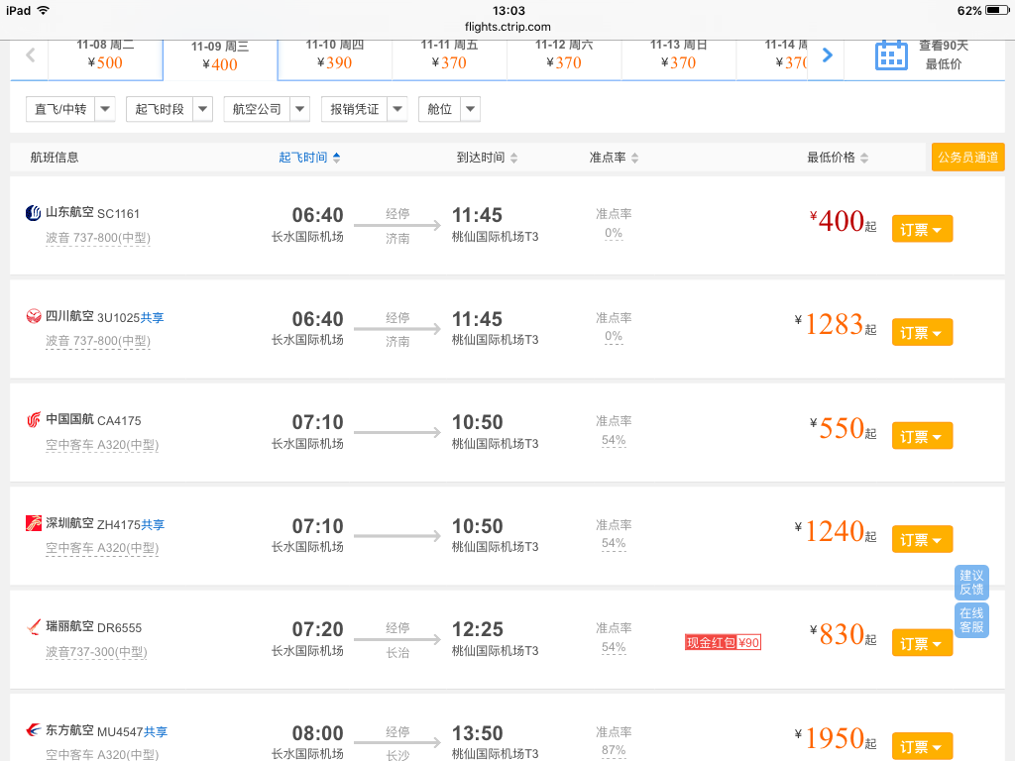This screenshot has width=1015, height=761.
Task: Expand 订票 for flight ZH4175
Action: click(922, 540)
